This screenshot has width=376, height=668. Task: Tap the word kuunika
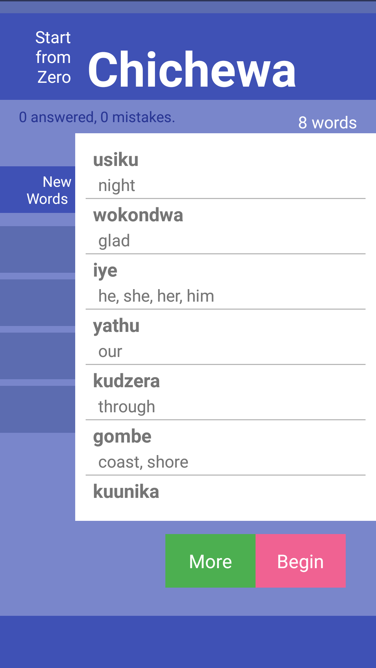[x=126, y=492]
